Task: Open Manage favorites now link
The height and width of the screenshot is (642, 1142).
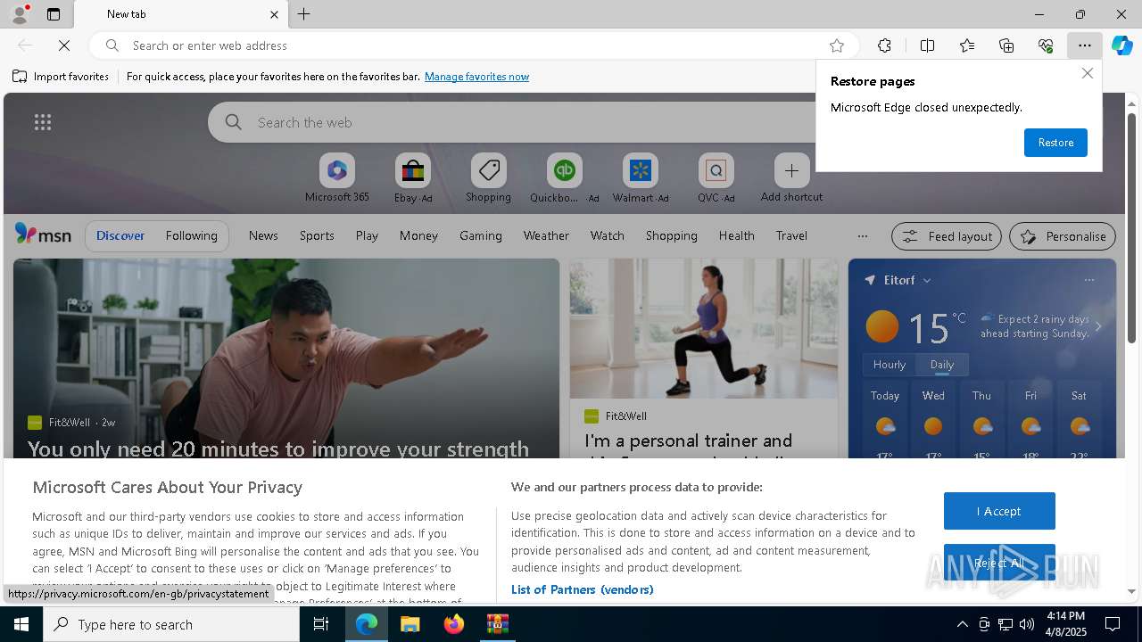Action: pos(476,77)
